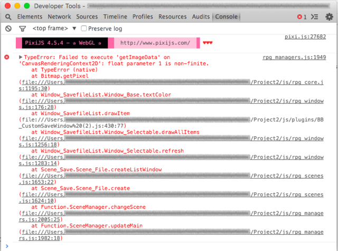Open the top frame dropdown
The image size is (338, 251).
click(x=54, y=28)
